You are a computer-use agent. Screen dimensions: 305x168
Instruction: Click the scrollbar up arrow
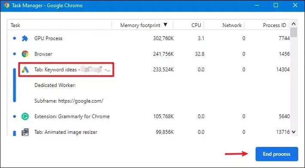click(293, 24)
